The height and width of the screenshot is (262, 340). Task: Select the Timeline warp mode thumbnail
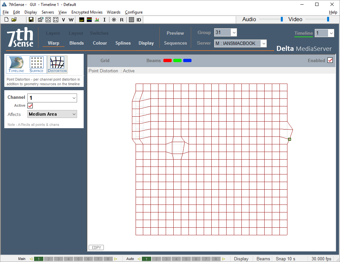[16, 64]
